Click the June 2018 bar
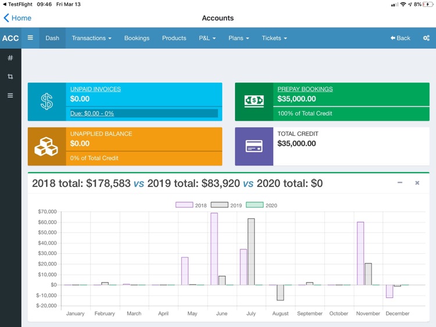Screen dimensions: 436x327 tap(214, 249)
